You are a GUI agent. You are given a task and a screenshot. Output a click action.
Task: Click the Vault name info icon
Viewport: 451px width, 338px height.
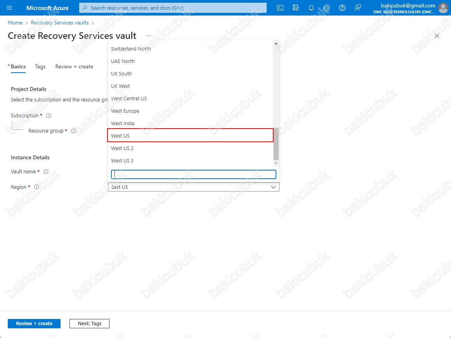pos(46,172)
